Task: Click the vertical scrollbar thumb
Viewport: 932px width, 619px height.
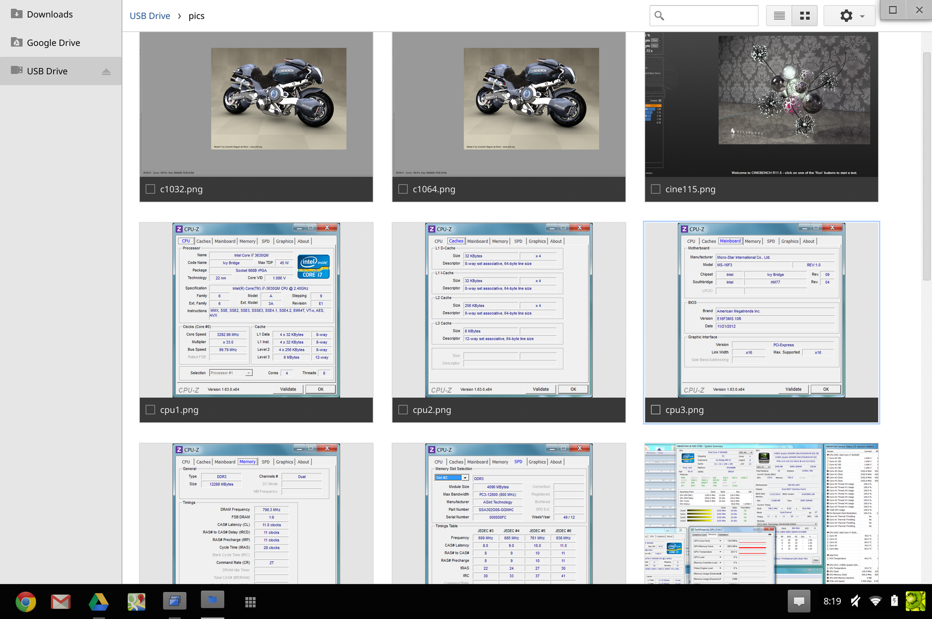Action: coord(926,166)
